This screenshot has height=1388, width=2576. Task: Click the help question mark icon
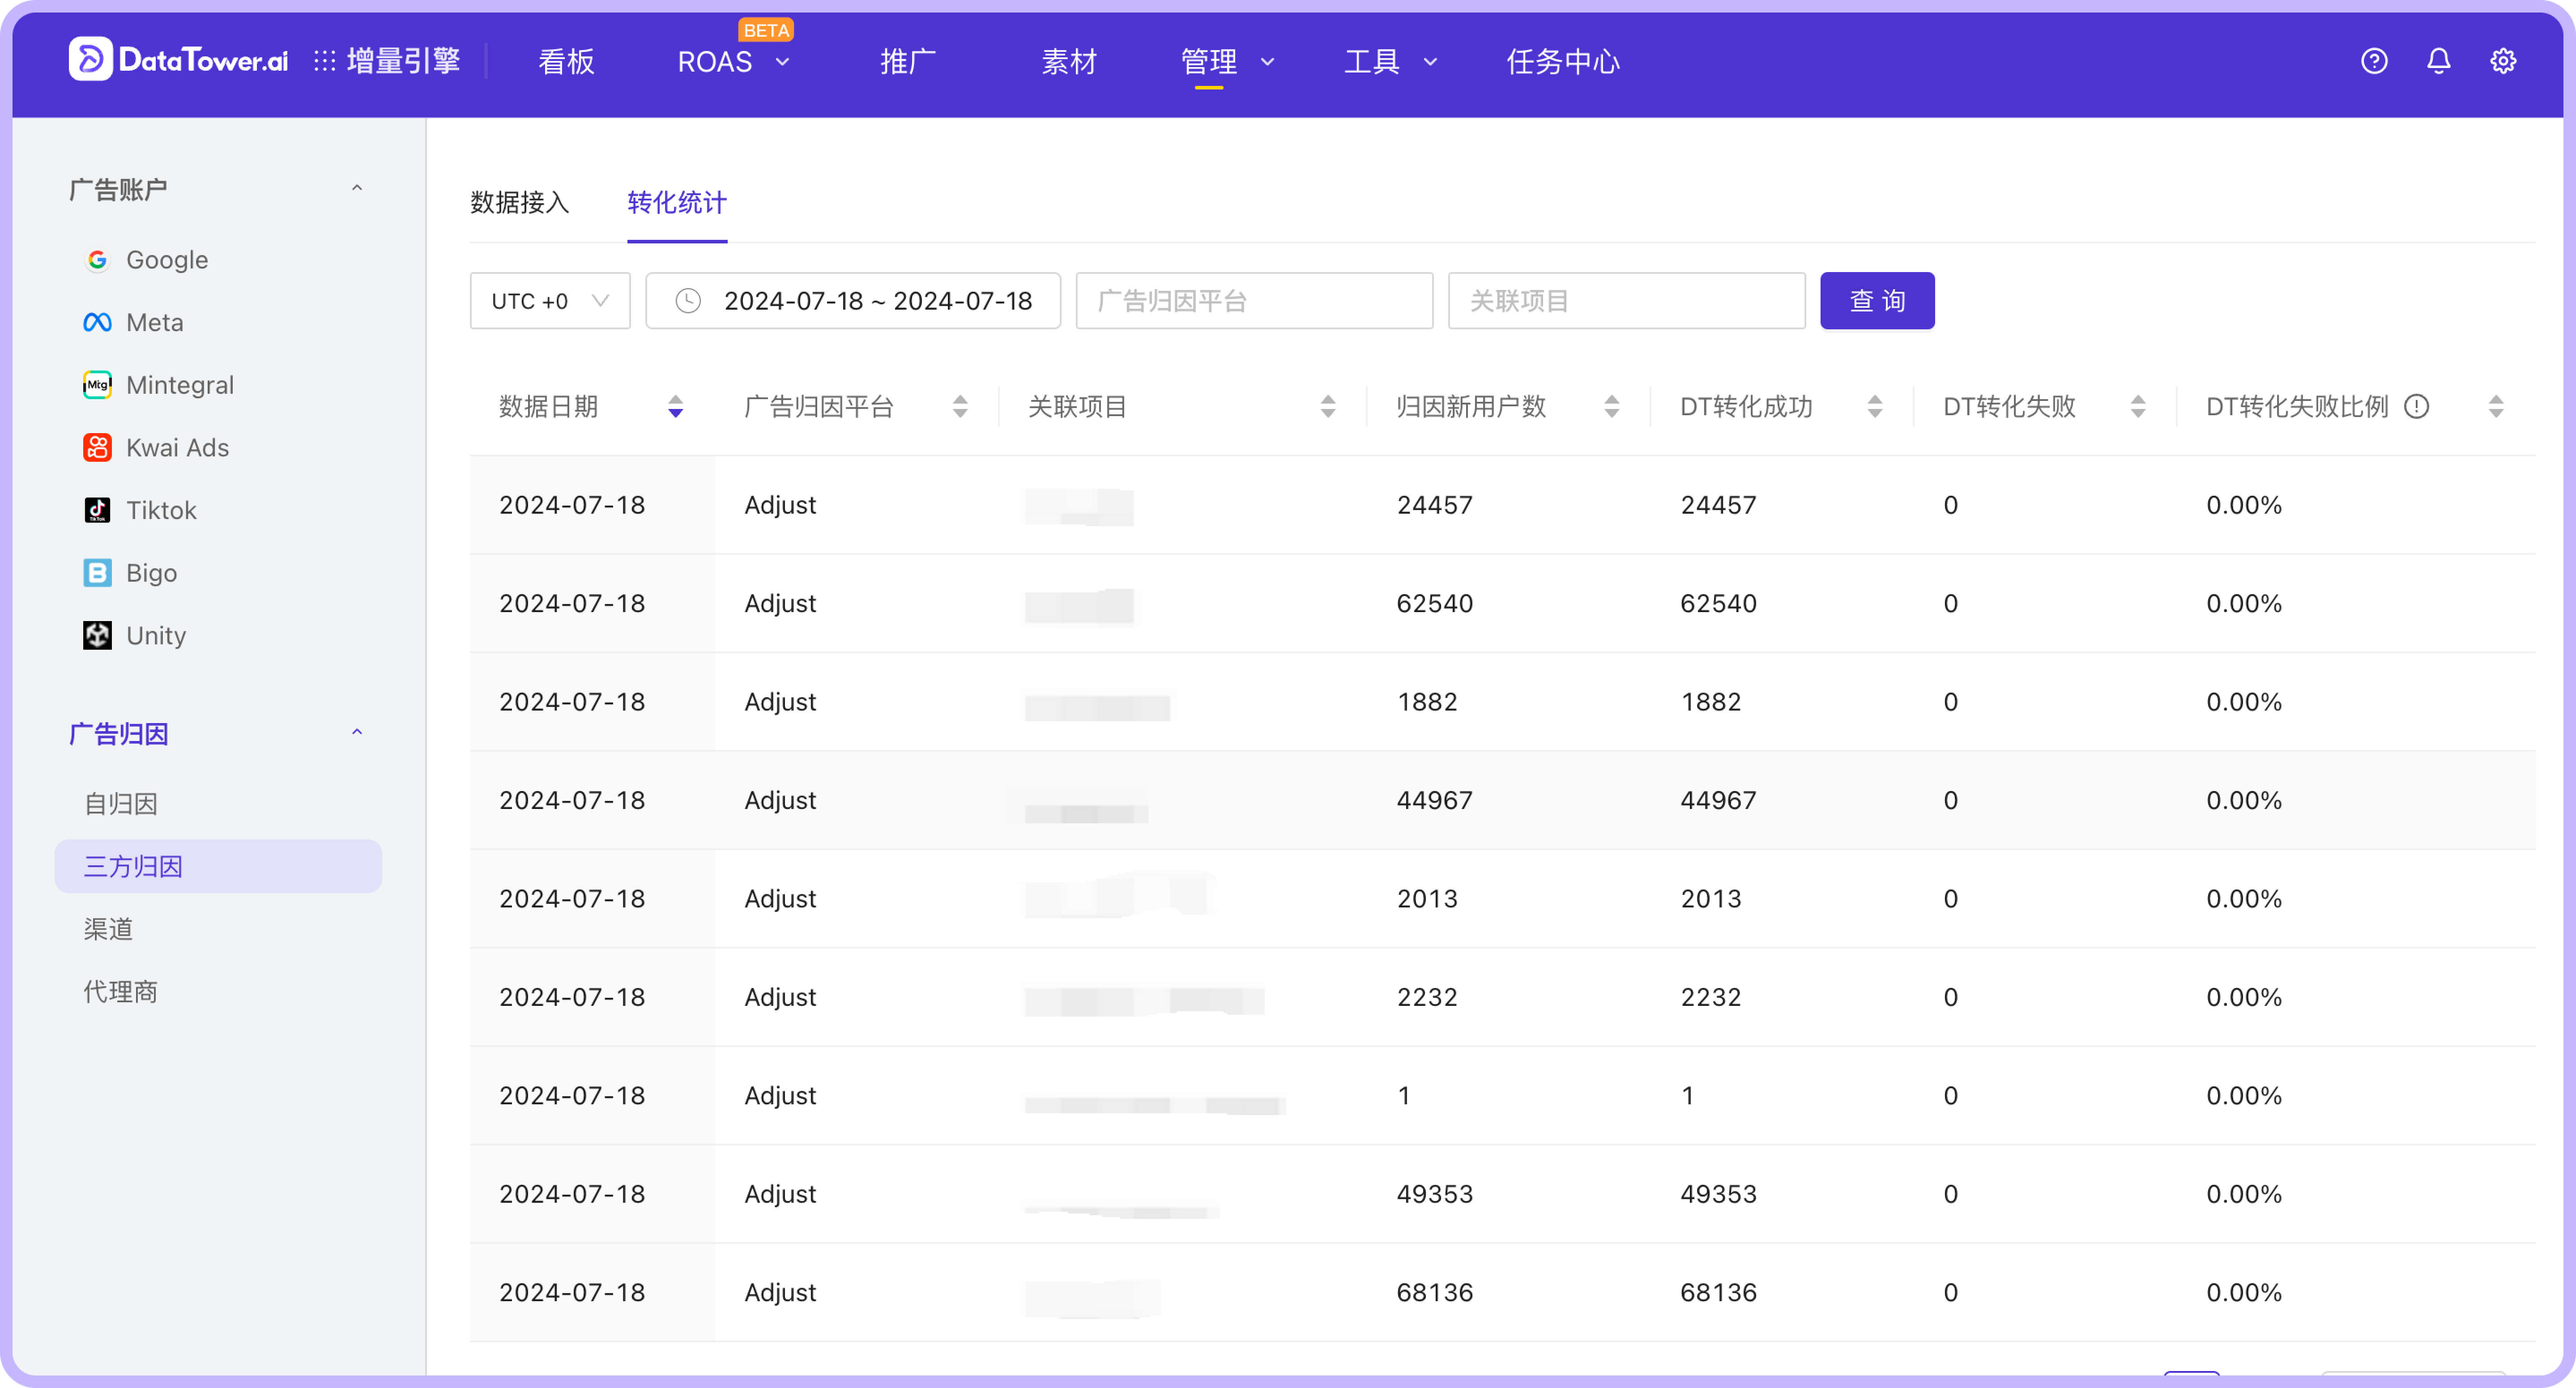[x=2374, y=61]
